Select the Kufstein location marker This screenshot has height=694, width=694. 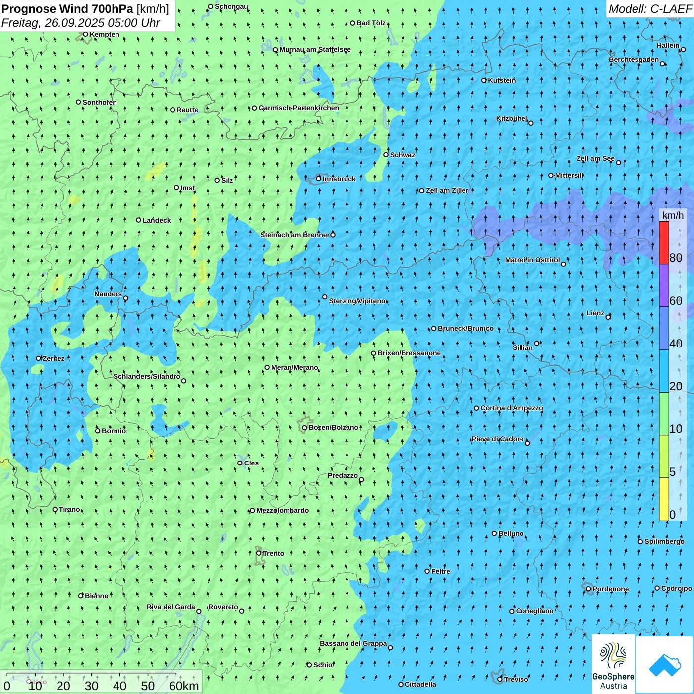pyautogui.click(x=484, y=80)
